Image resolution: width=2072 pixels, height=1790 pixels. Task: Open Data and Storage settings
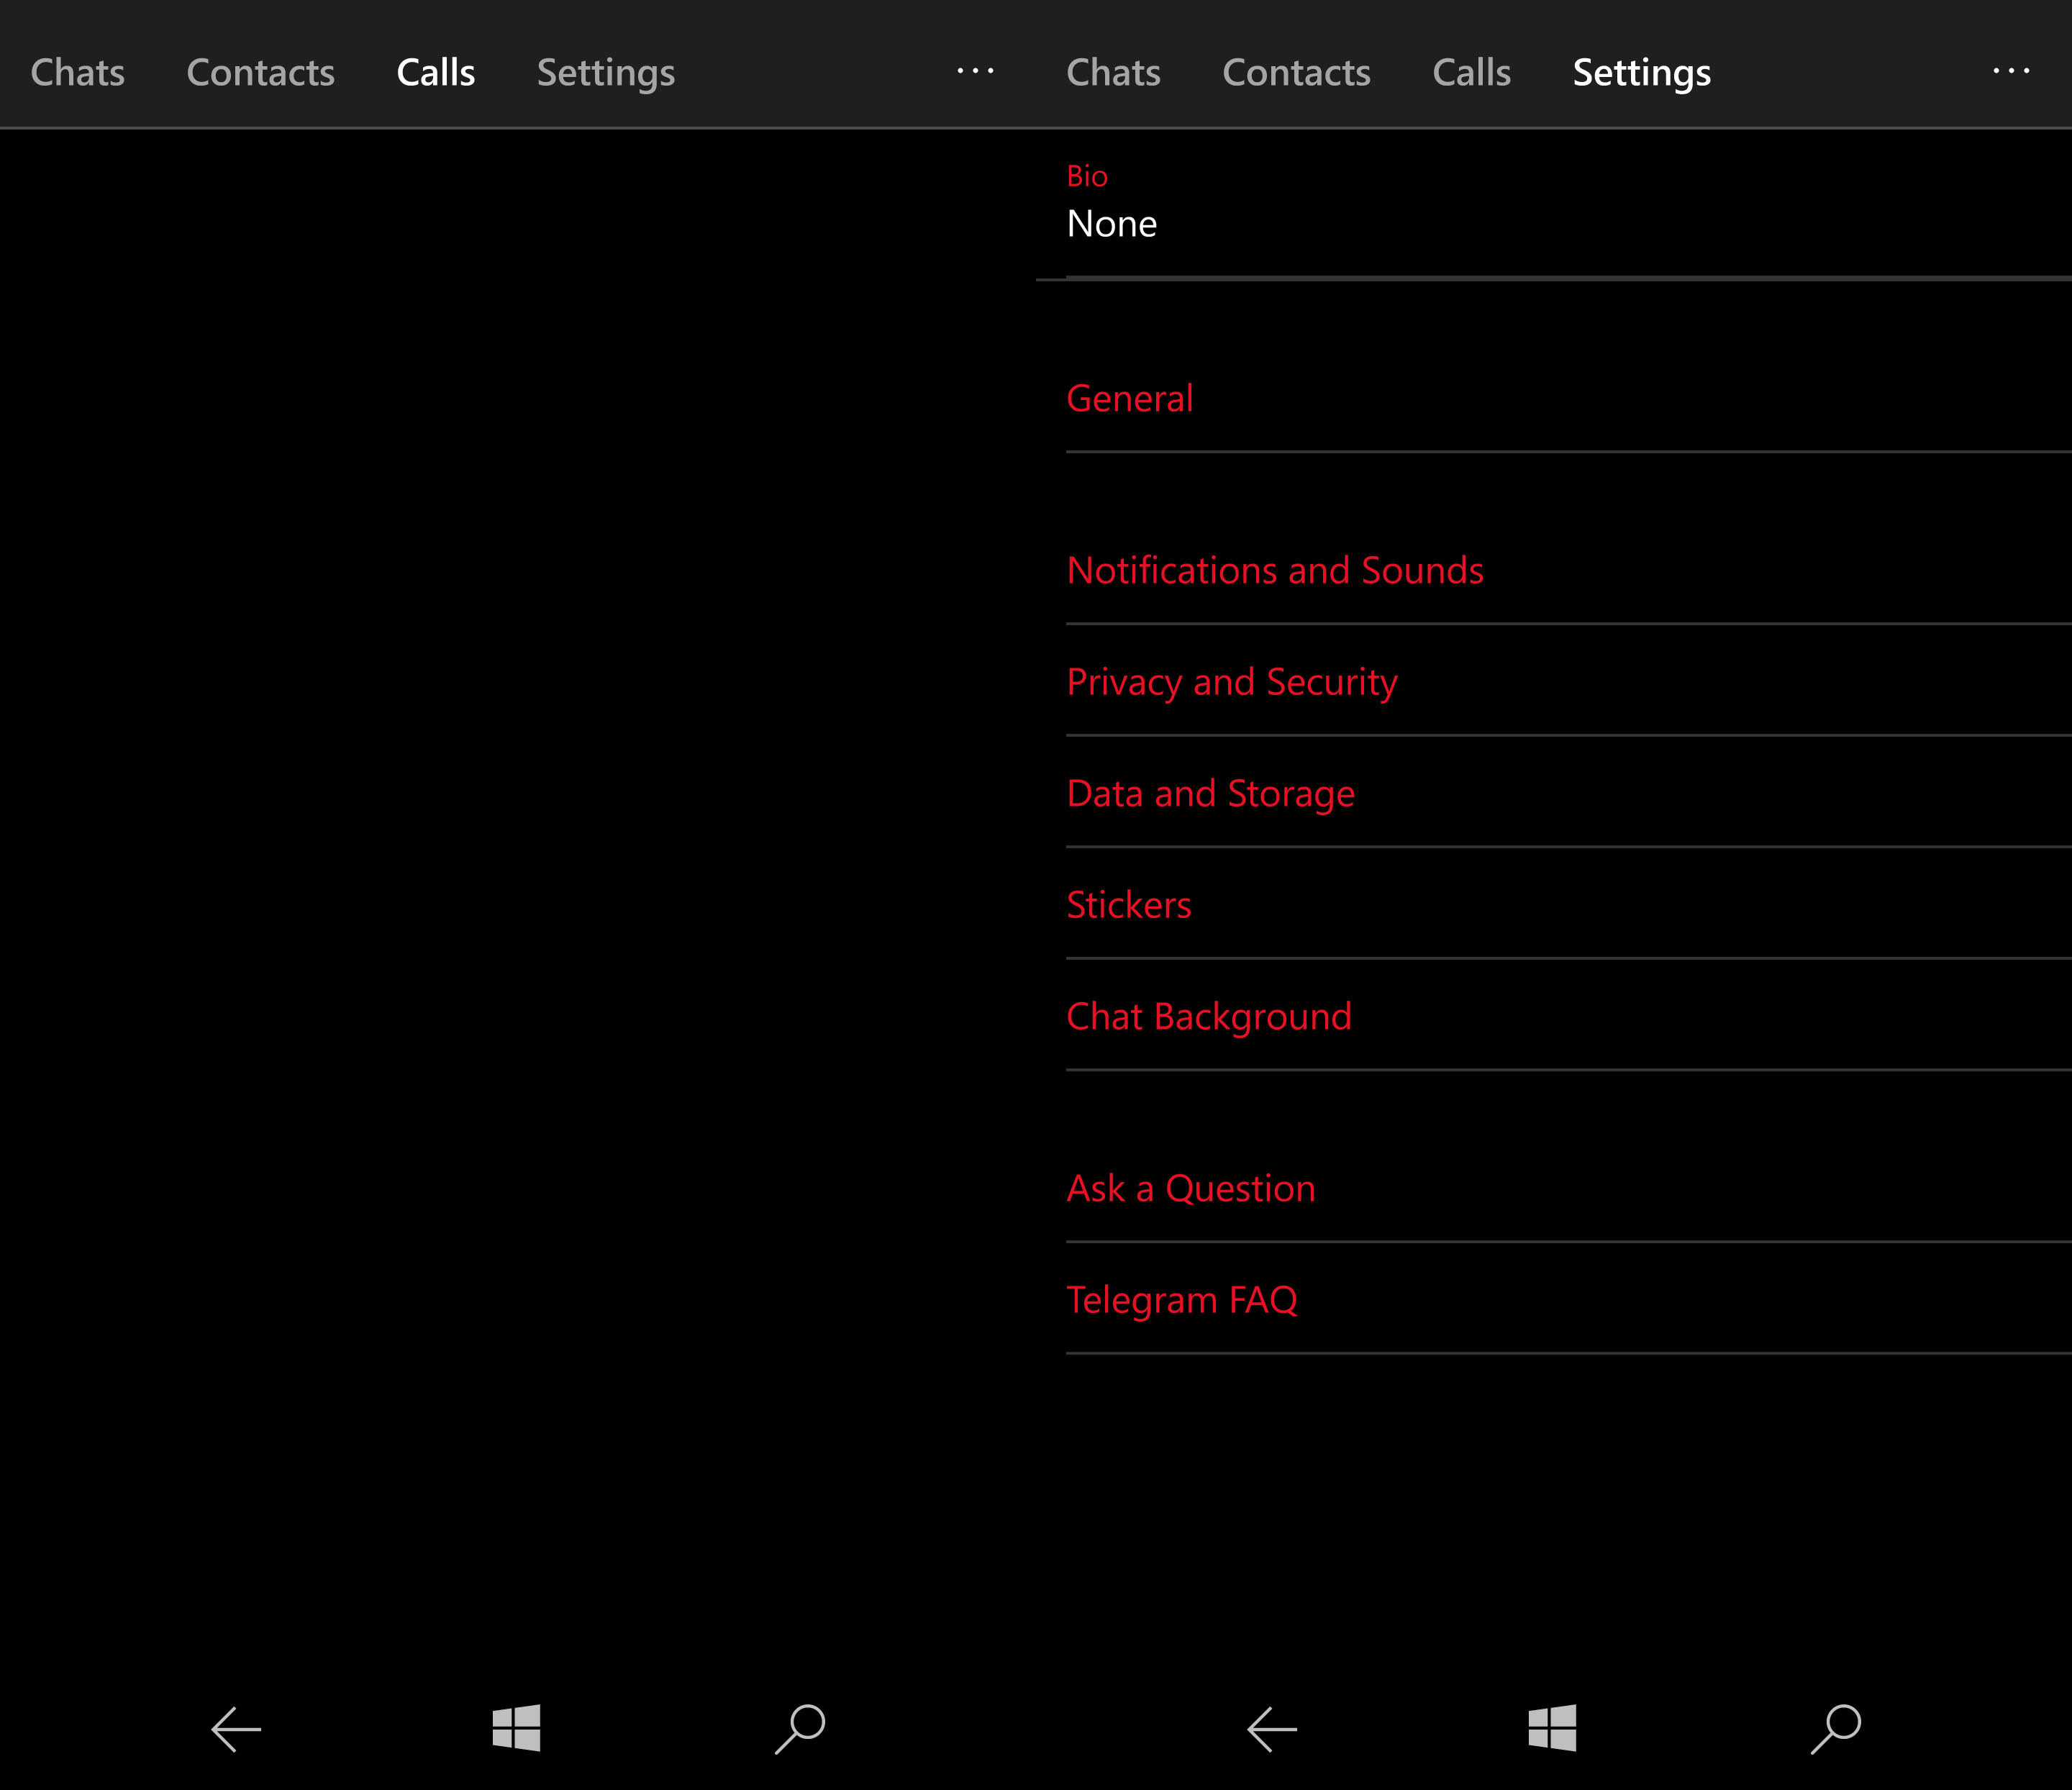(1569, 794)
